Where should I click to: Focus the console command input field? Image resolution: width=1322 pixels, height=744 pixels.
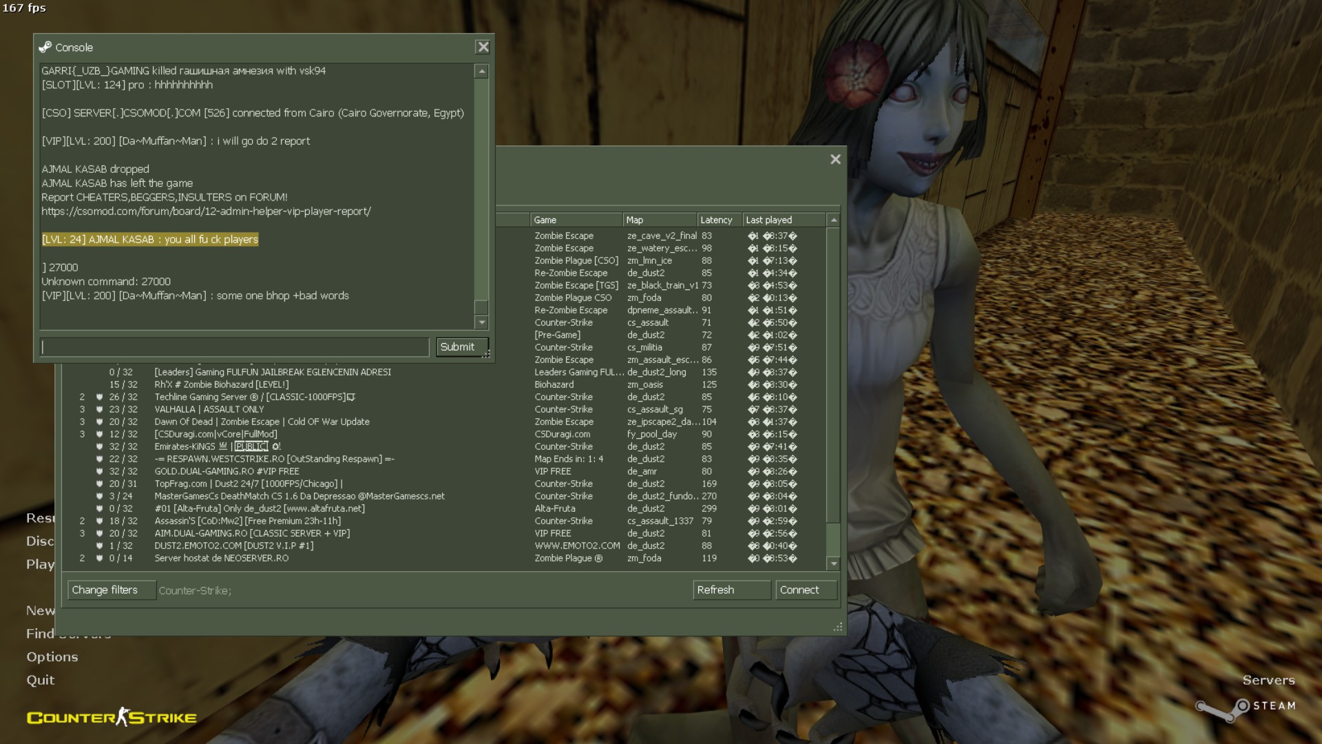(234, 347)
